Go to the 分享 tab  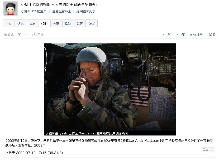(56, 23)
